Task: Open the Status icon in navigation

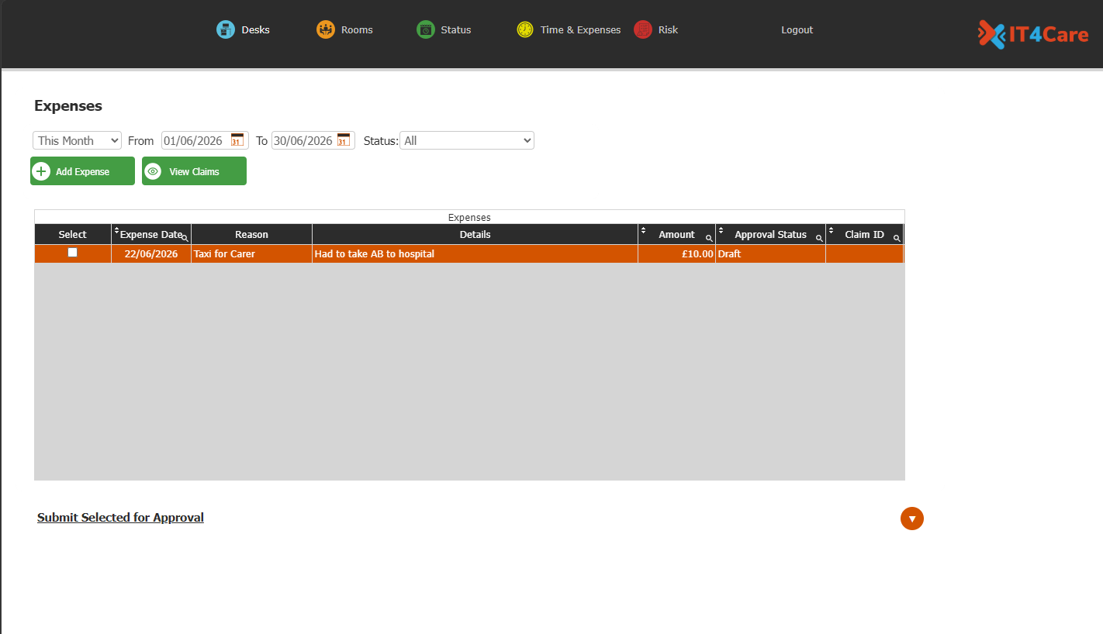Action: [425, 30]
